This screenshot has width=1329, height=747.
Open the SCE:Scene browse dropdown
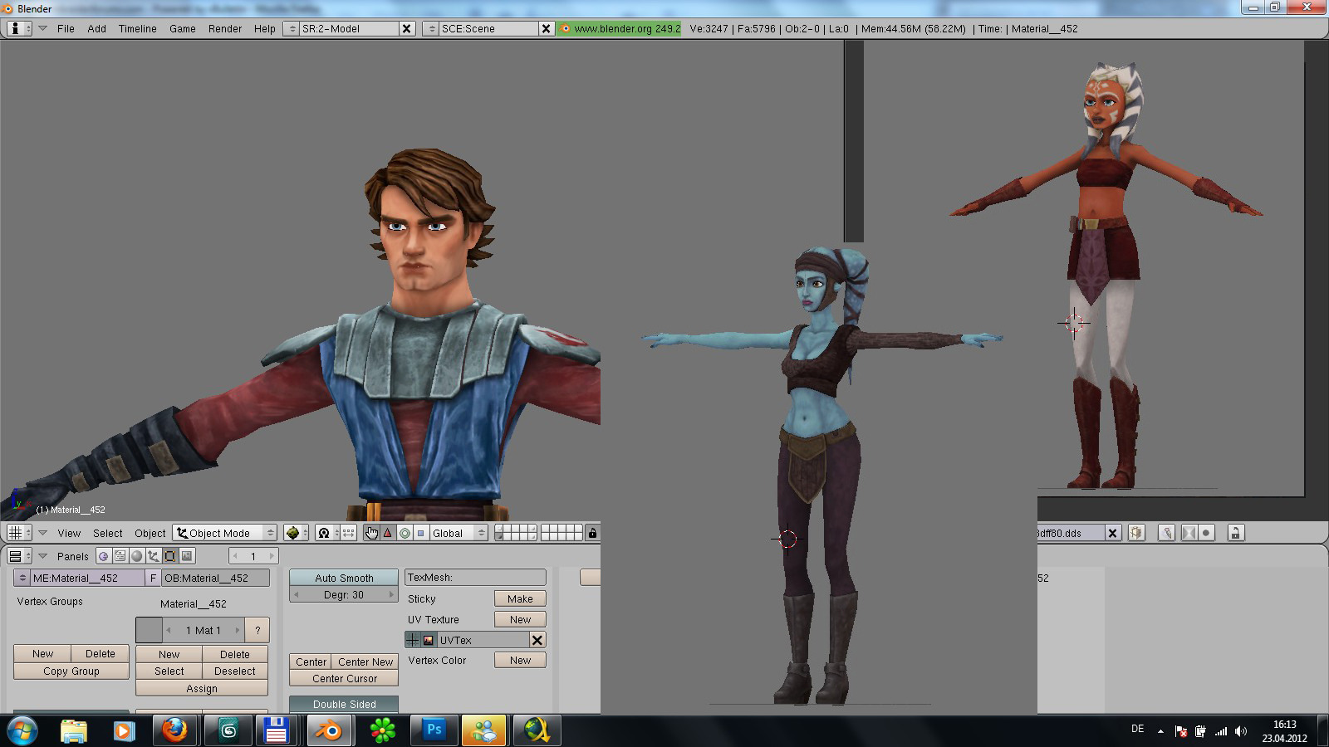click(x=430, y=28)
